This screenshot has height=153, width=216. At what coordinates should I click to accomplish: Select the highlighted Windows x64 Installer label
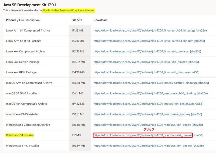(x=20, y=135)
